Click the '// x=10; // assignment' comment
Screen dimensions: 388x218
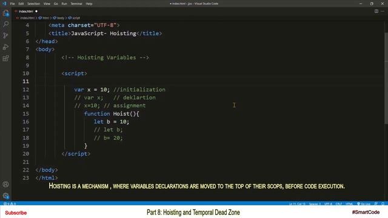(110, 105)
